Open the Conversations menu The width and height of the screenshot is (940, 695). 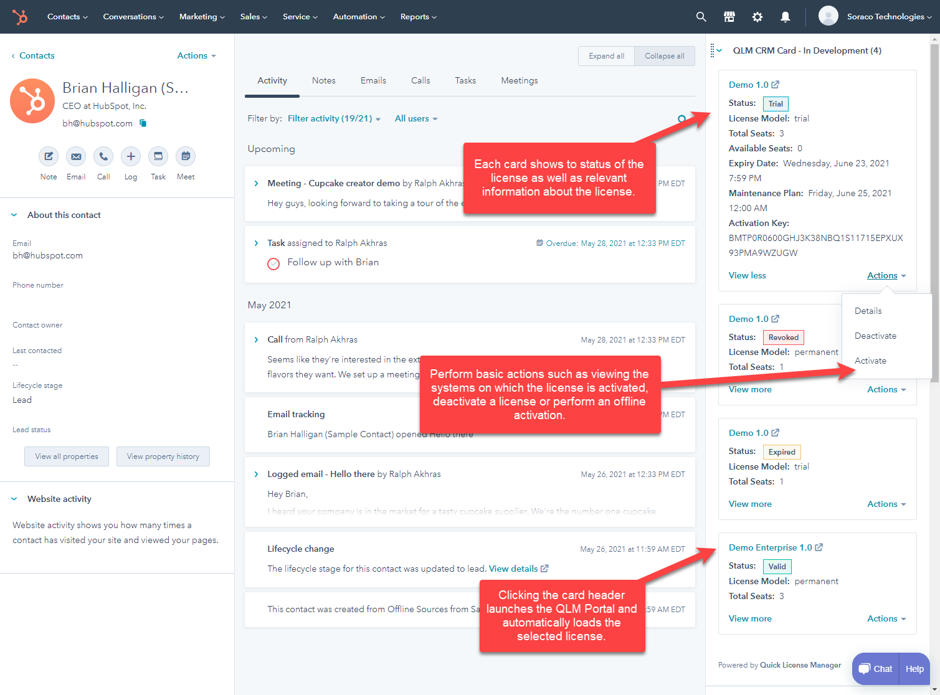[133, 17]
